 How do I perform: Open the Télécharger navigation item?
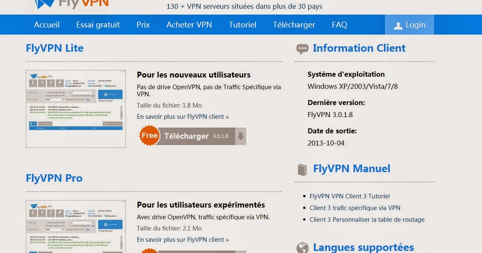click(294, 25)
